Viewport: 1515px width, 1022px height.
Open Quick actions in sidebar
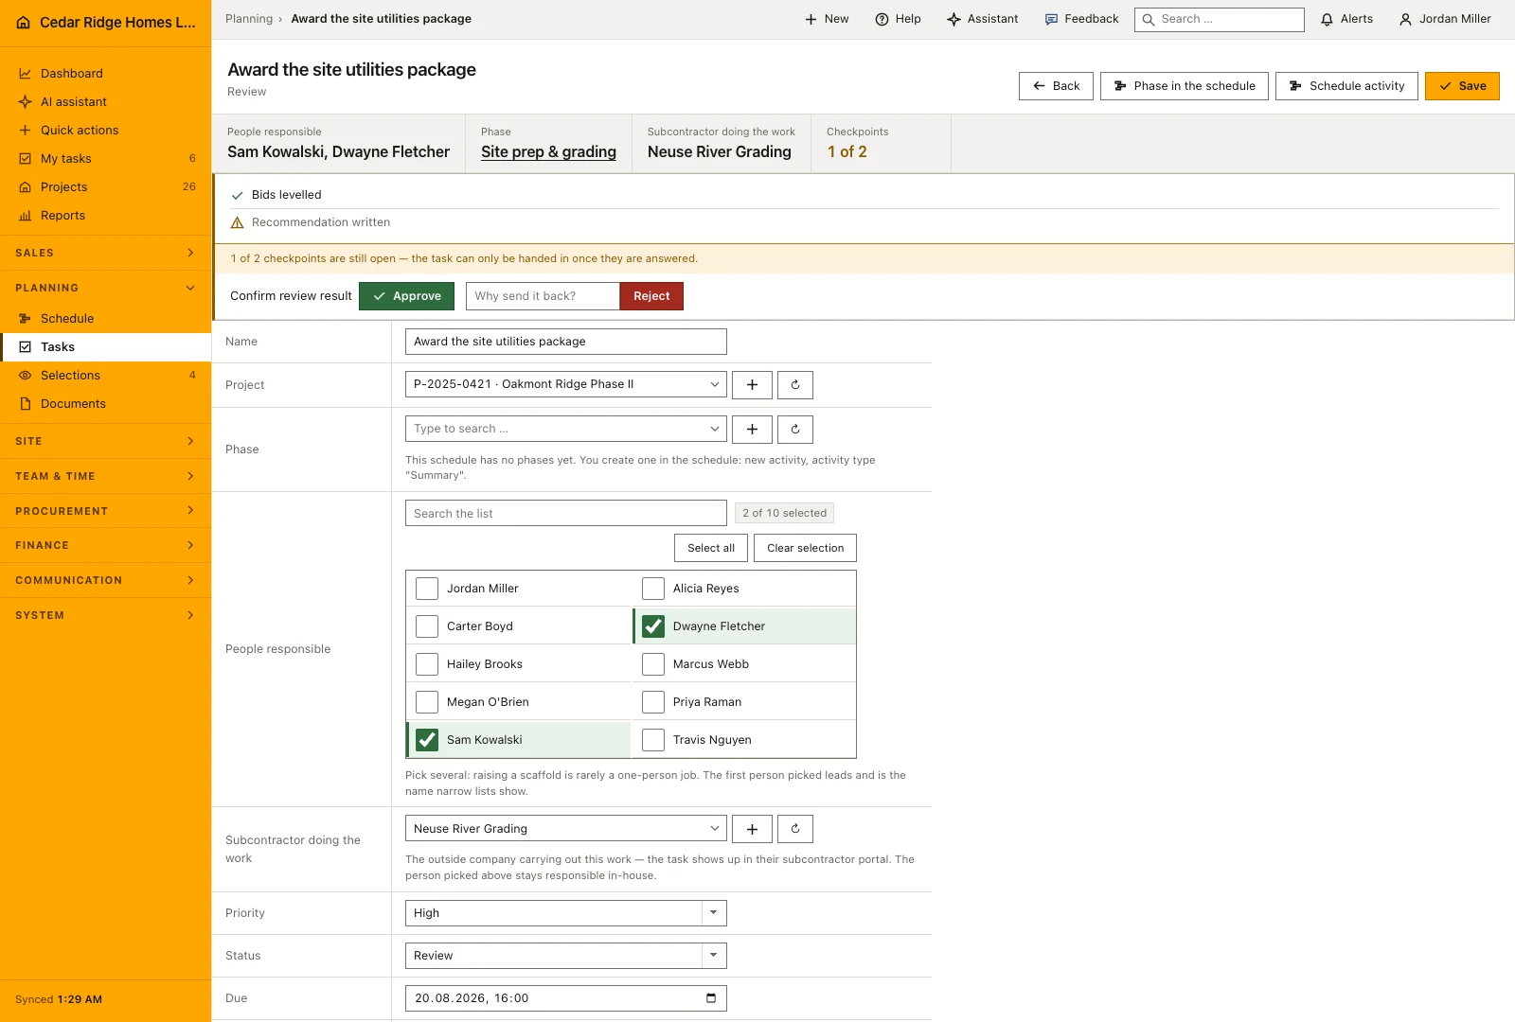pyautogui.click(x=105, y=131)
